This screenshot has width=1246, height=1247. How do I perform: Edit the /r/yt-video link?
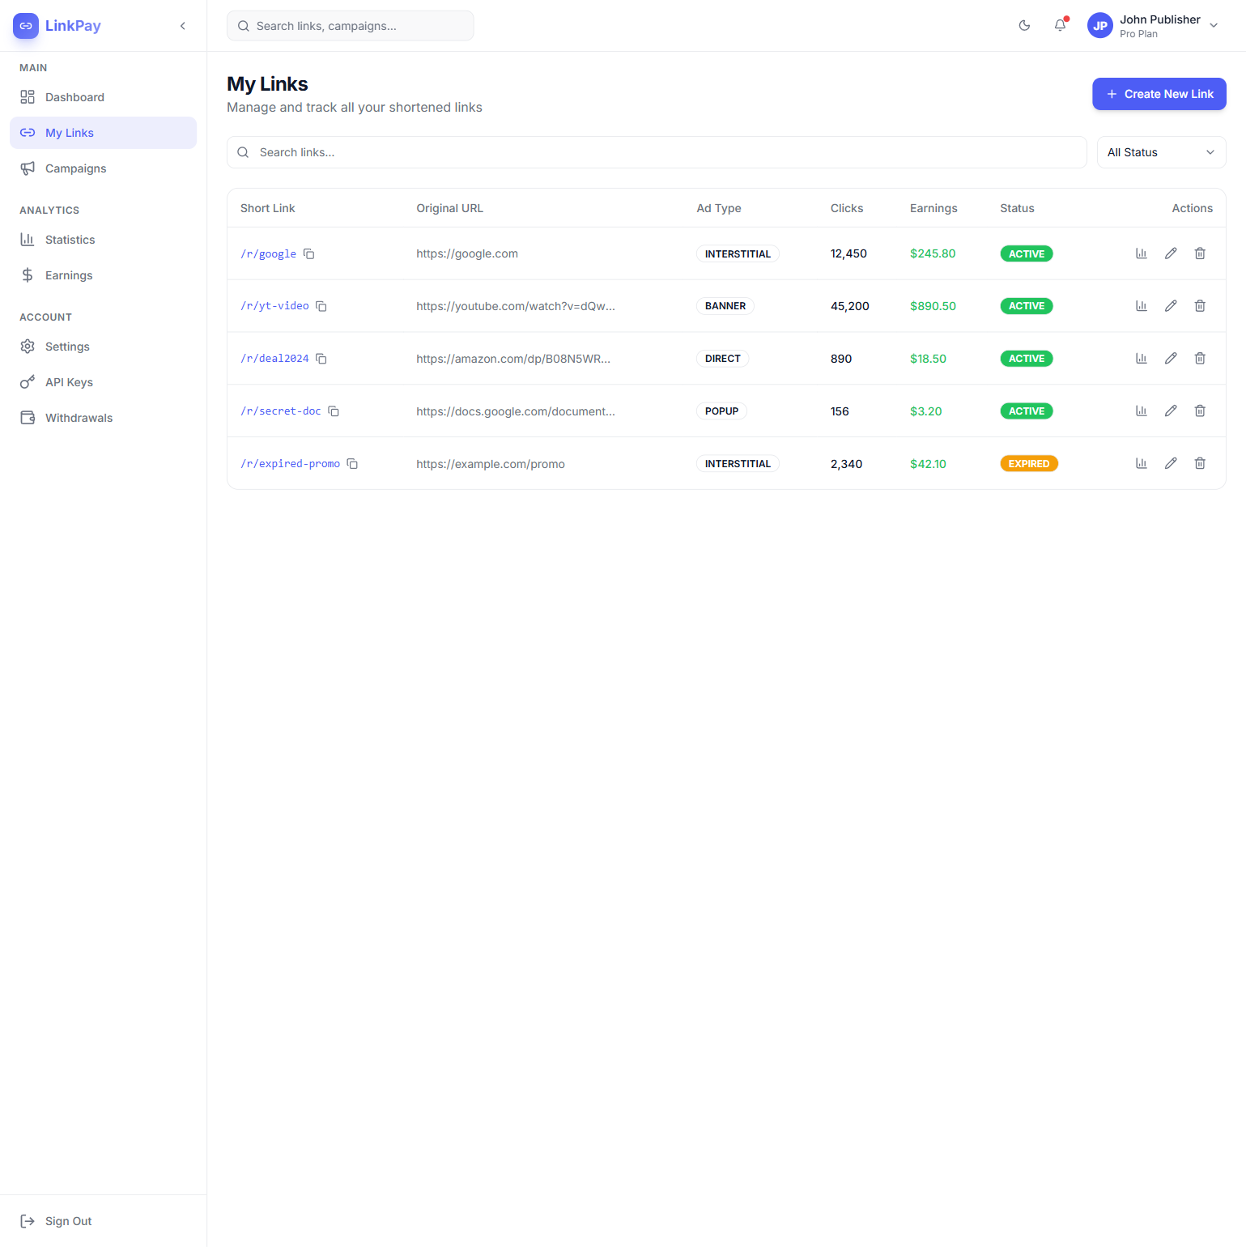pos(1171,306)
